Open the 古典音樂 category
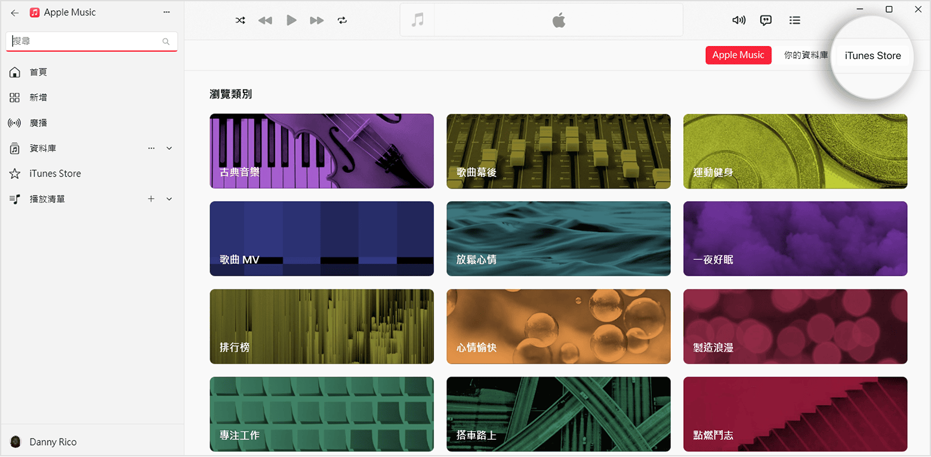The image size is (931, 457). point(322,151)
